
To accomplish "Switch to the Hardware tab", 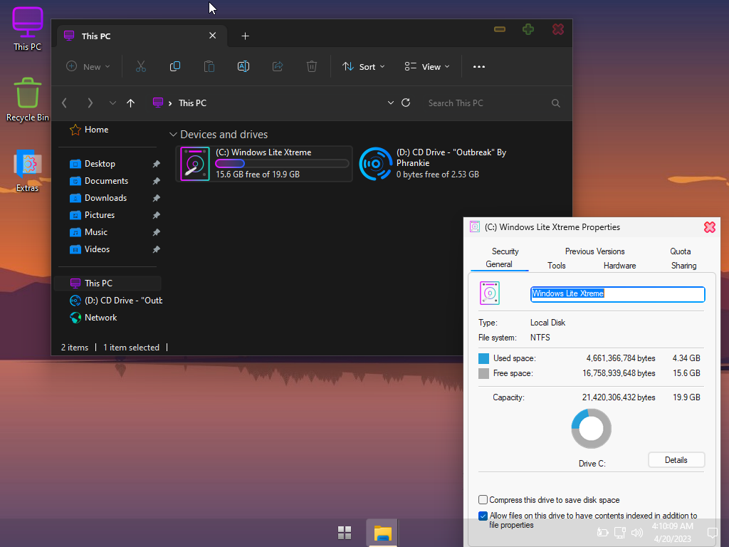I will [x=620, y=266].
